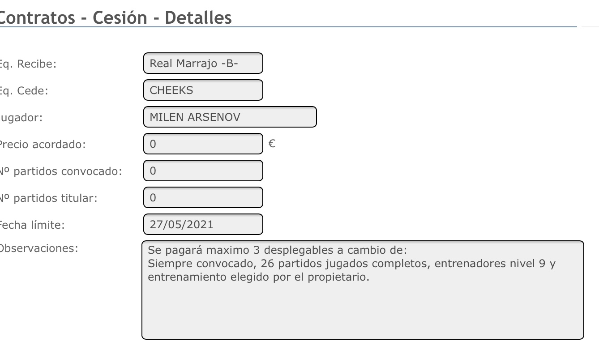Click the Nº partidos titular input
Screen dimensions: 599x350
(203, 197)
